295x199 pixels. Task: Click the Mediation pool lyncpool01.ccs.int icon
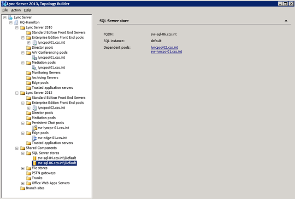coord(35,68)
